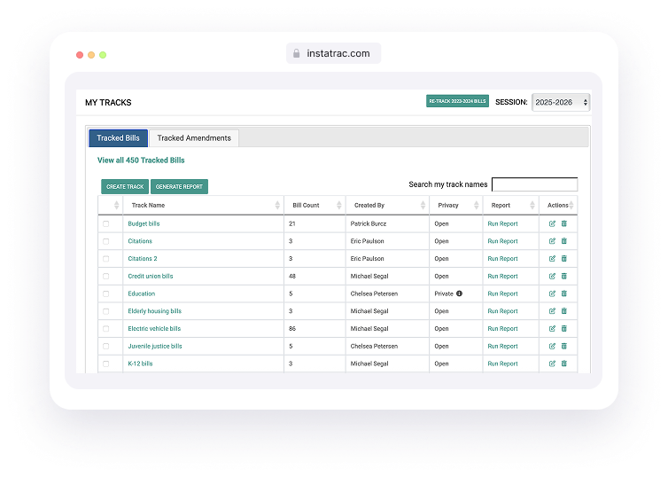Edit the Credit union bills track
Viewport: 668px width, 477px height.
point(552,277)
